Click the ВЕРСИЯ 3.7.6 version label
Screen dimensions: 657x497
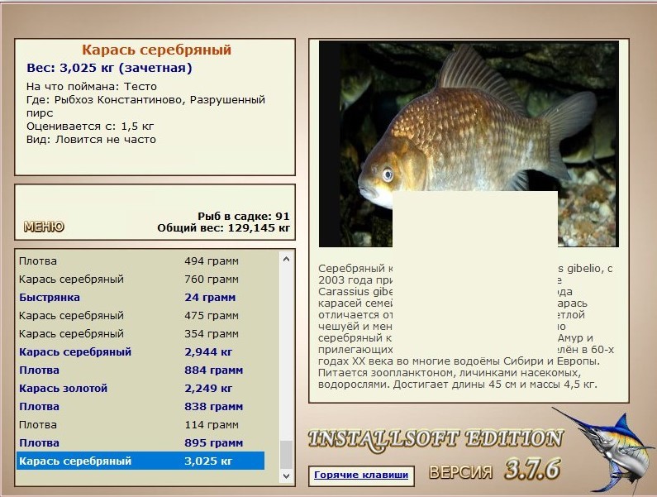pyautogui.click(x=495, y=470)
